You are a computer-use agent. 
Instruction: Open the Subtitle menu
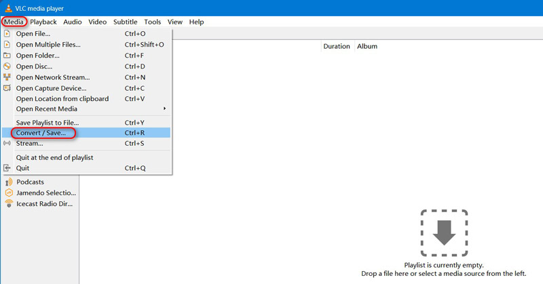(x=126, y=22)
